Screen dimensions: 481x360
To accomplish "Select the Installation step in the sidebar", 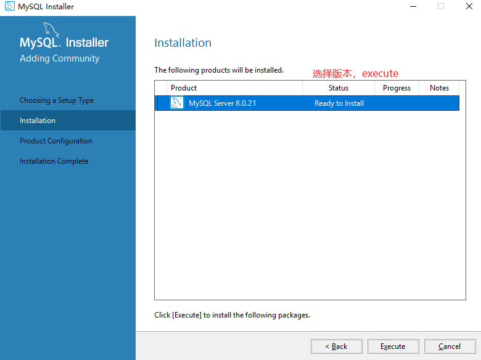I will click(68, 120).
